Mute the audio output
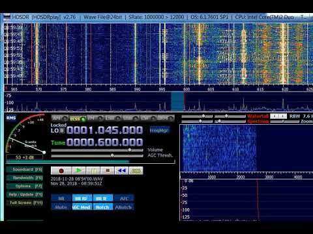The image size is (313, 234). point(61,207)
